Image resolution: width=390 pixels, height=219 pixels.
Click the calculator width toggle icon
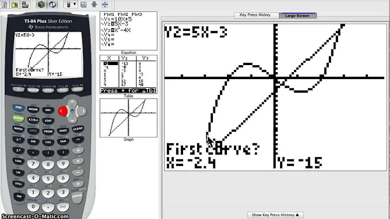[94, 4]
